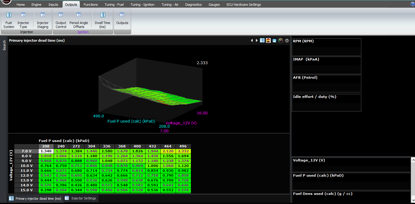Select table cell with value 2.120
This screenshot has height=204, width=415.
168,151
